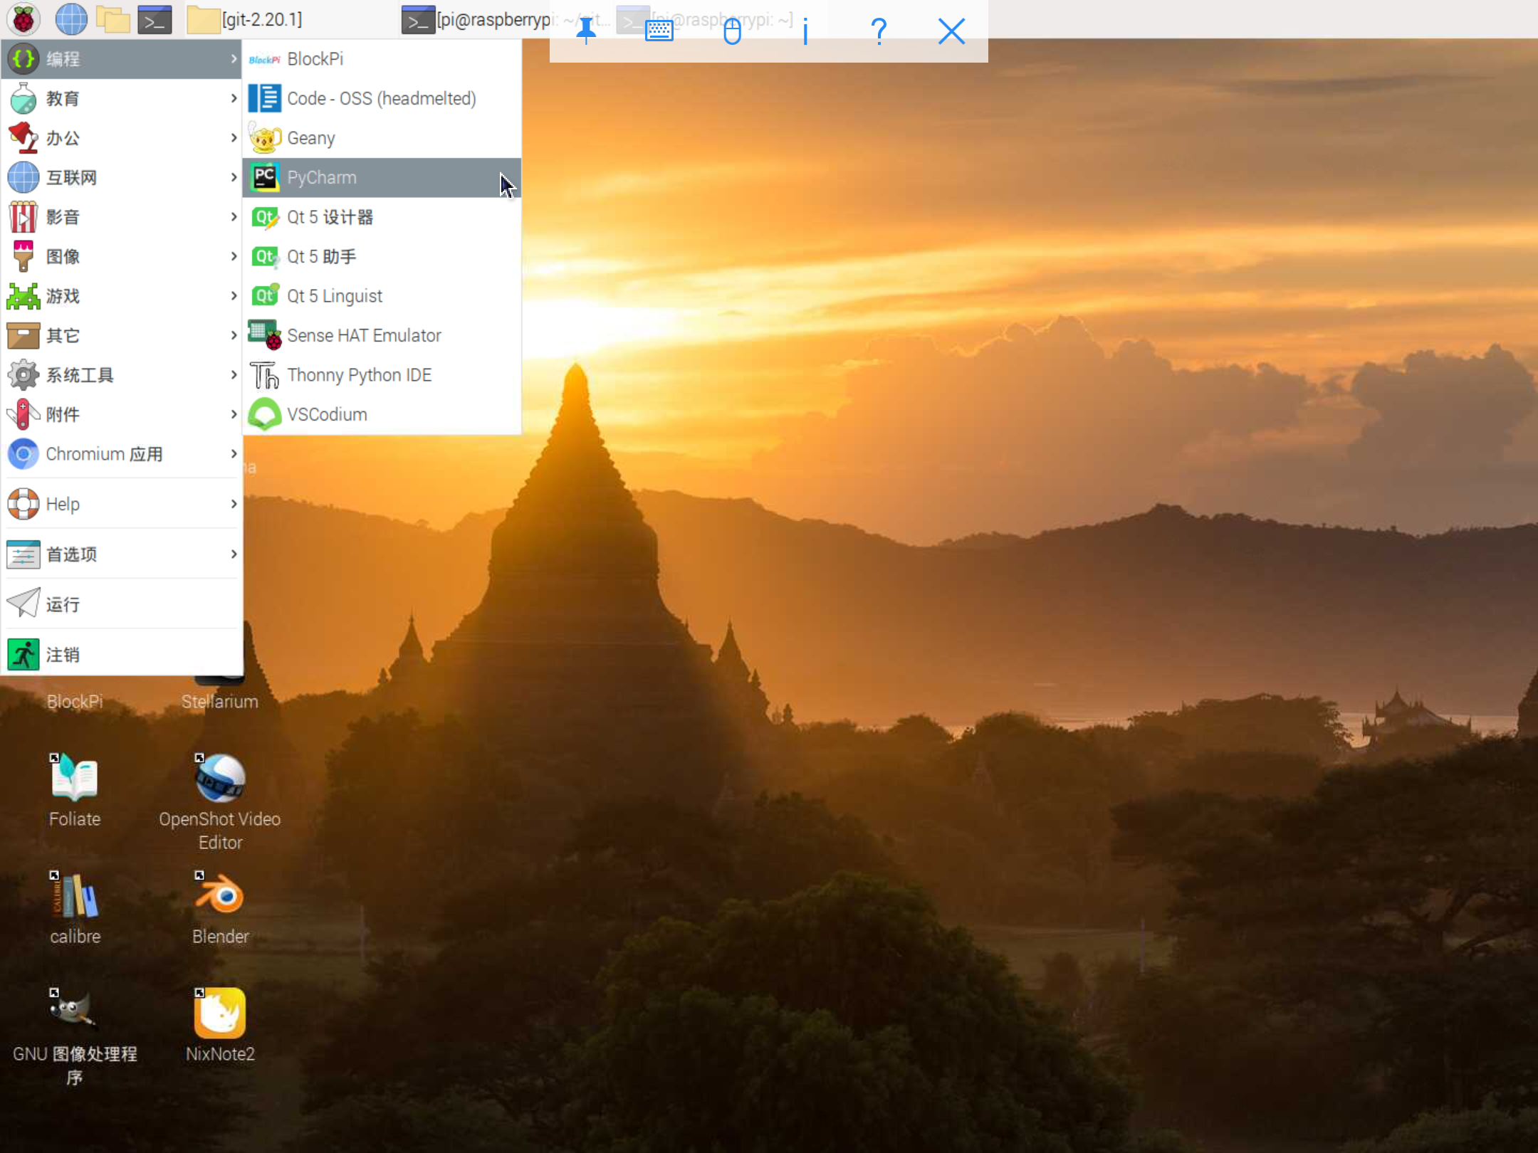1538x1153 pixels.
Task: Open the NixNote2 desktop shortcut
Action: tap(220, 1024)
